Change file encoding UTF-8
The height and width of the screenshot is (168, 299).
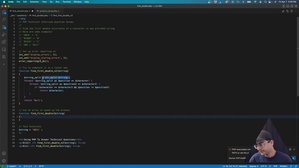click(x=263, y=166)
